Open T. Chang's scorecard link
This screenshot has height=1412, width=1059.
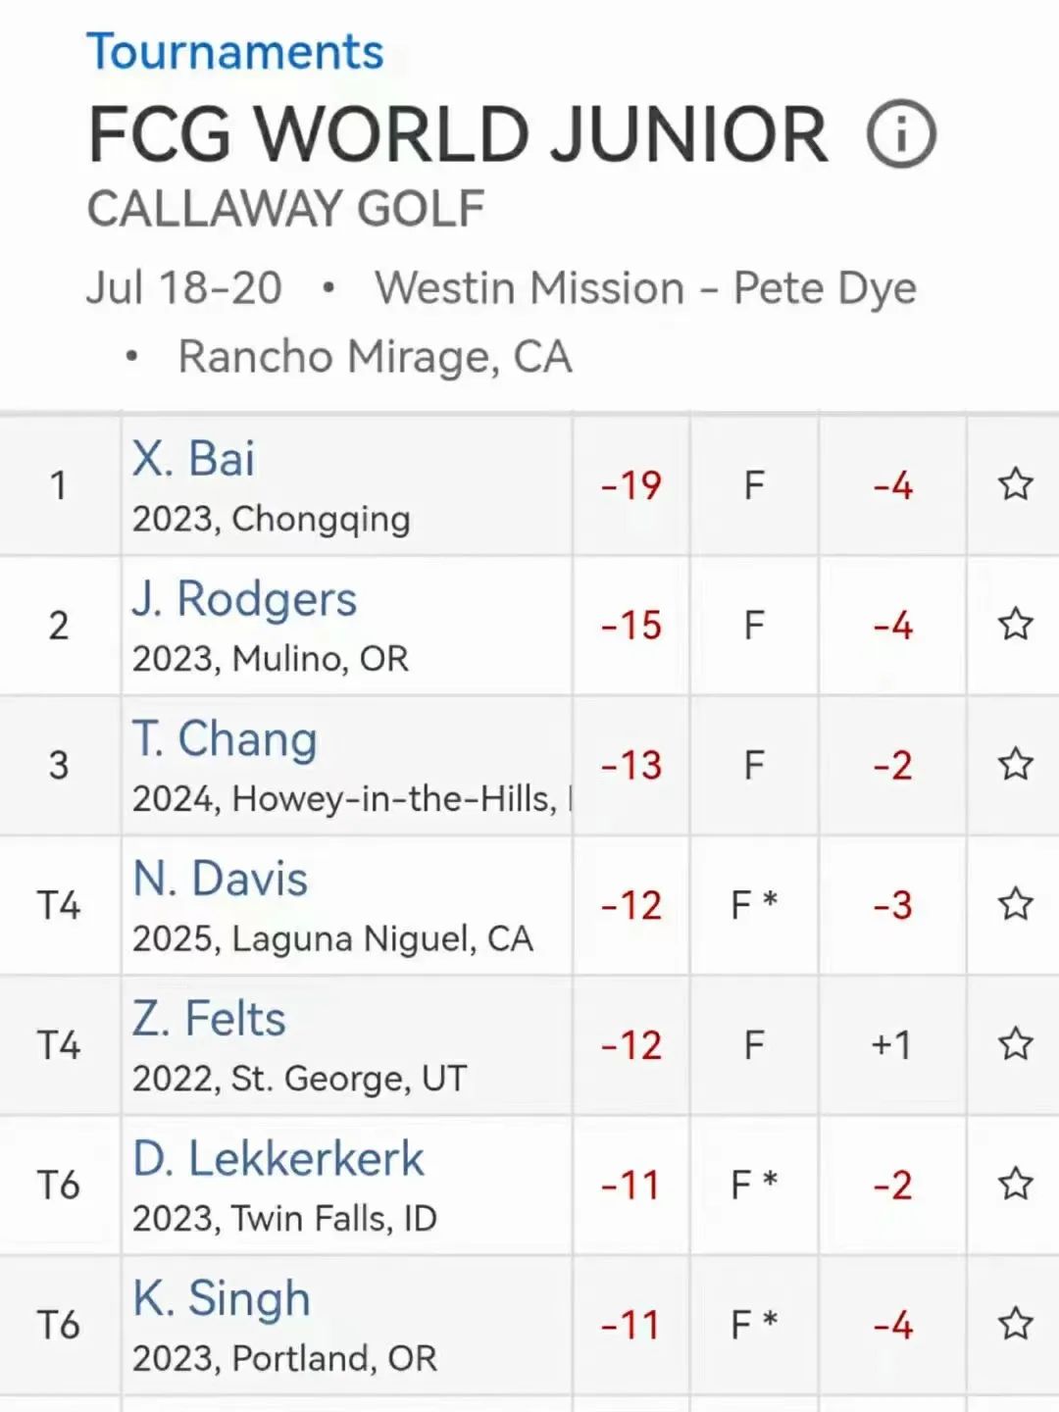pyautogui.click(x=226, y=739)
